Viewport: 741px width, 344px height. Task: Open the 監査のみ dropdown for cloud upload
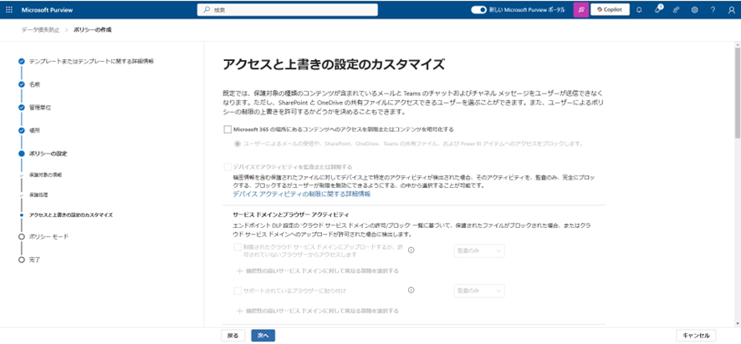(478, 250)
